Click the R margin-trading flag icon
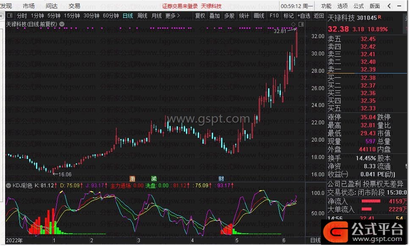Image resolution: width=410 pixels, height=246 pixels. click(x=380, y=17)
